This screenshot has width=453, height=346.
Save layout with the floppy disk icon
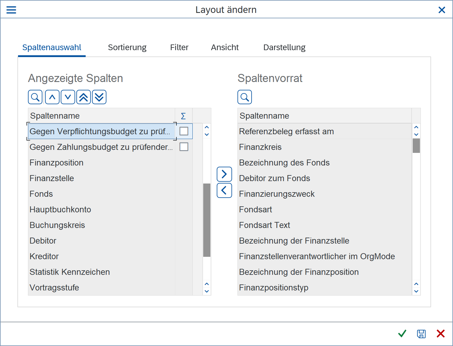421,334
